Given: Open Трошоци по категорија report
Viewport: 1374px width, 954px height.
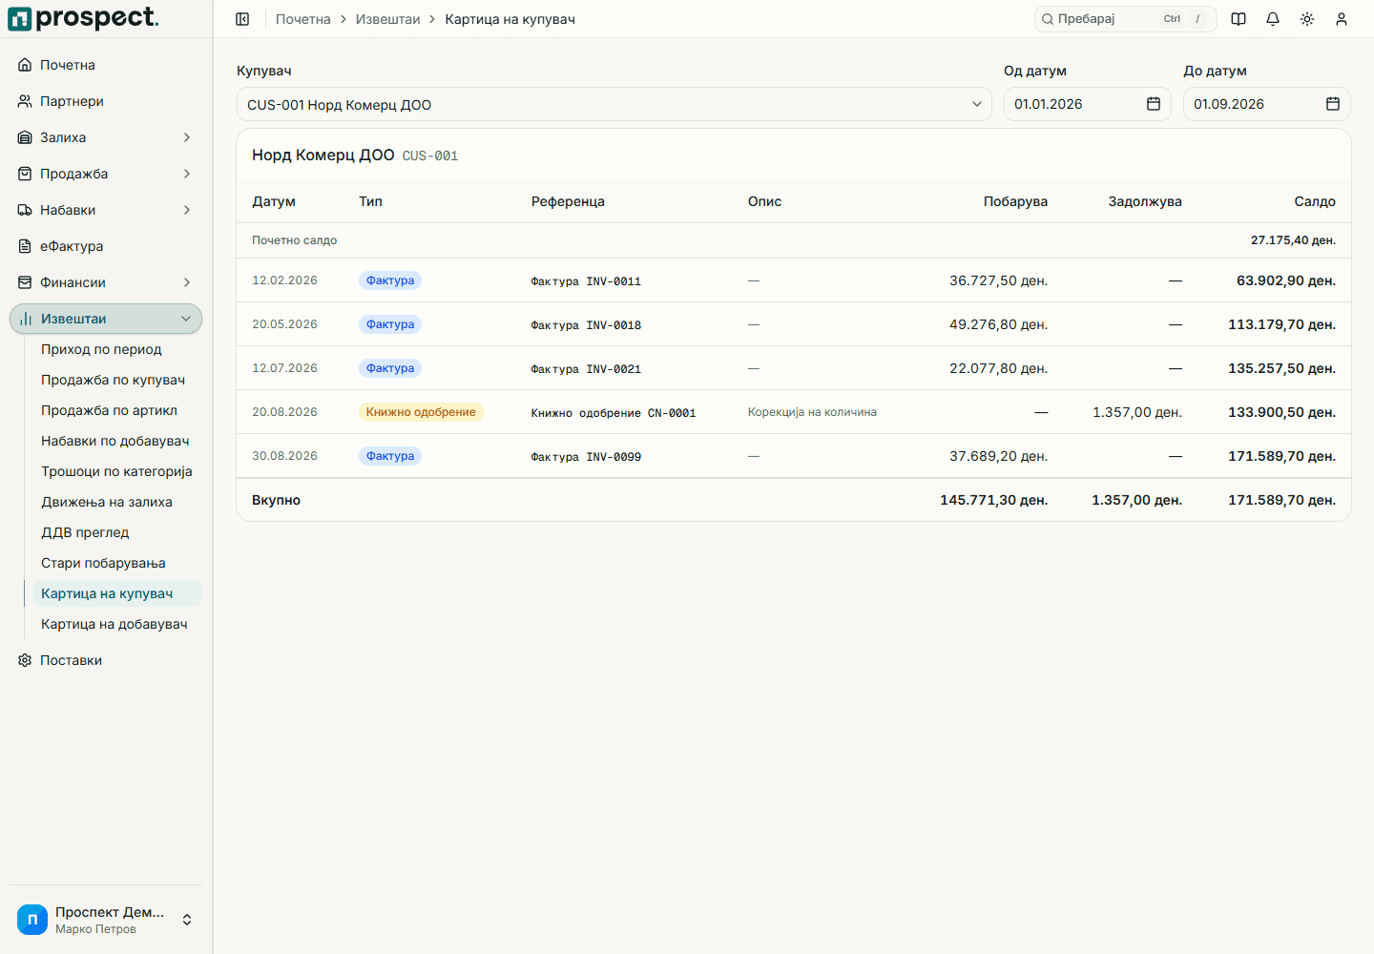Looking at the screenshot, I should 117,471.
